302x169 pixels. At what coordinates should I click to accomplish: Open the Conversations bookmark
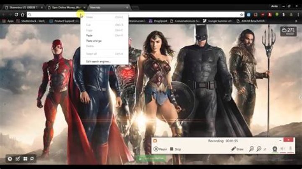click(x=185, y=21)
